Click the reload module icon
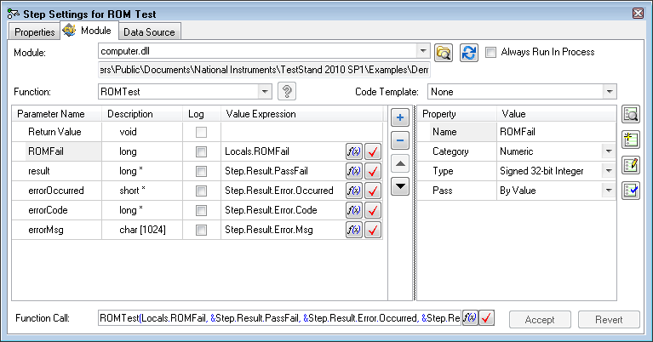 [468, 53]
